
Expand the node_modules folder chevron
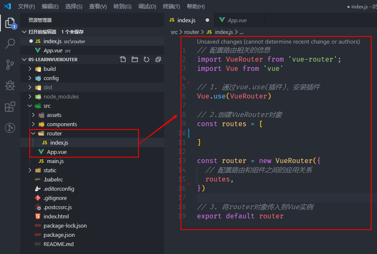30,96
